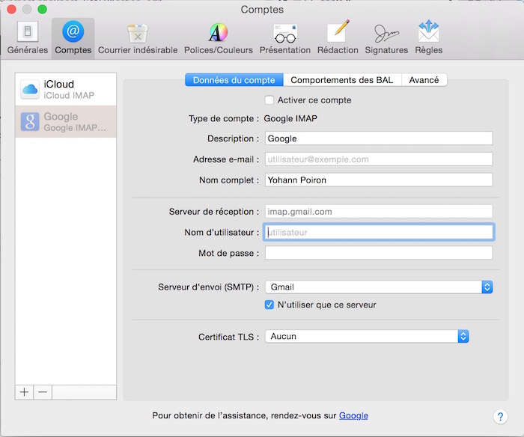Open the Serveur d'envoi (SMTP) dropdown
The width and height of the screenshot is (524, 437).
tap(379, 287)
